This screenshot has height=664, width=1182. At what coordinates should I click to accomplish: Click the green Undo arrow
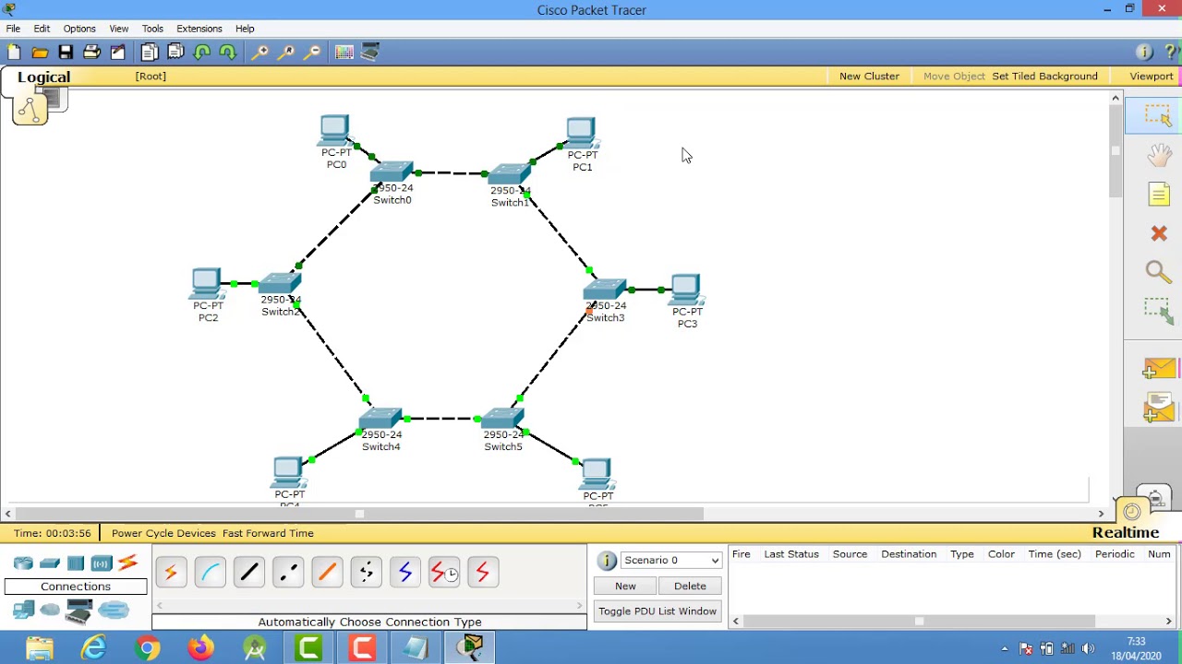[x=201, y=53]
